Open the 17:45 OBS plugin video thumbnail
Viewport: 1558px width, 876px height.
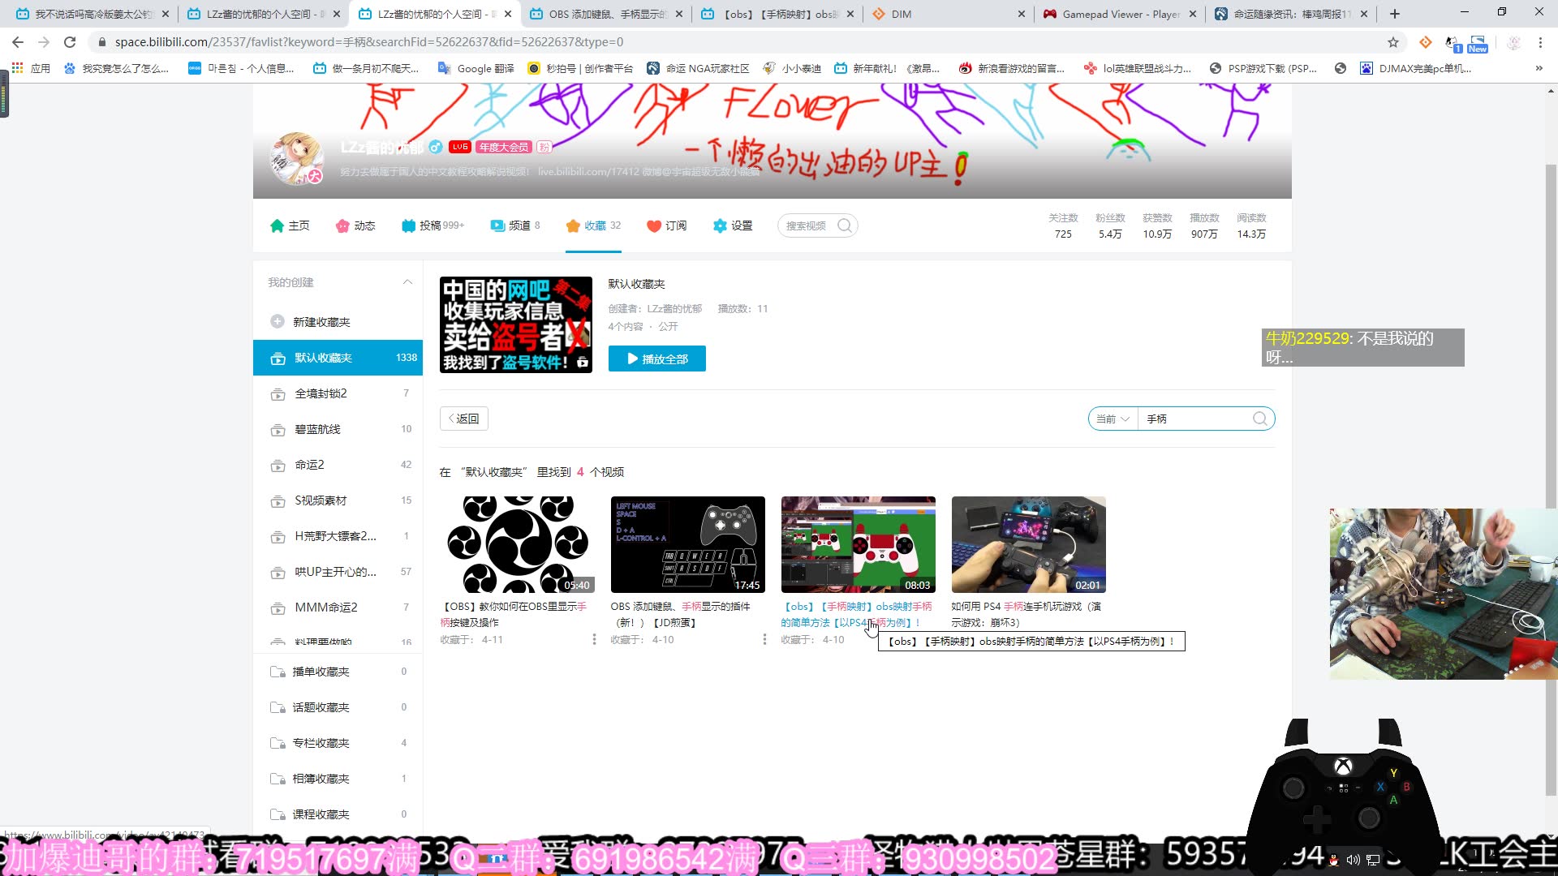(688, 545)
